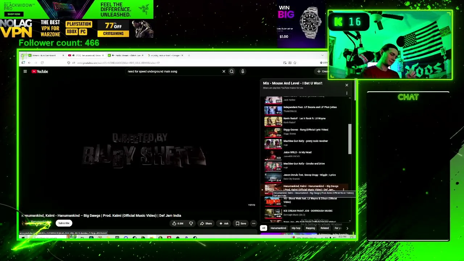Play YG - Blood Walk video
Viewport: 464px width, 261px height.
point(306,202)
